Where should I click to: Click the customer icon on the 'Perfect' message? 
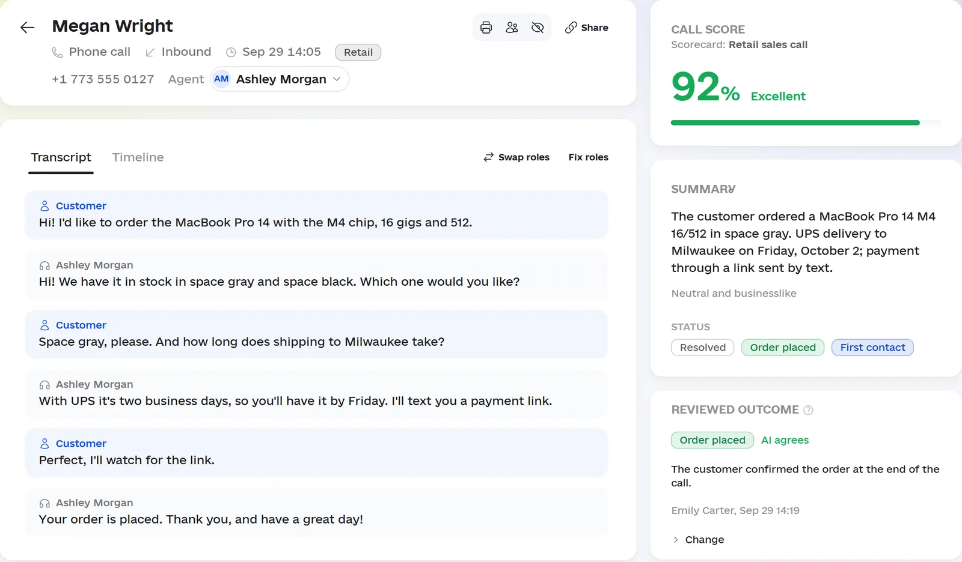(44, 444)
